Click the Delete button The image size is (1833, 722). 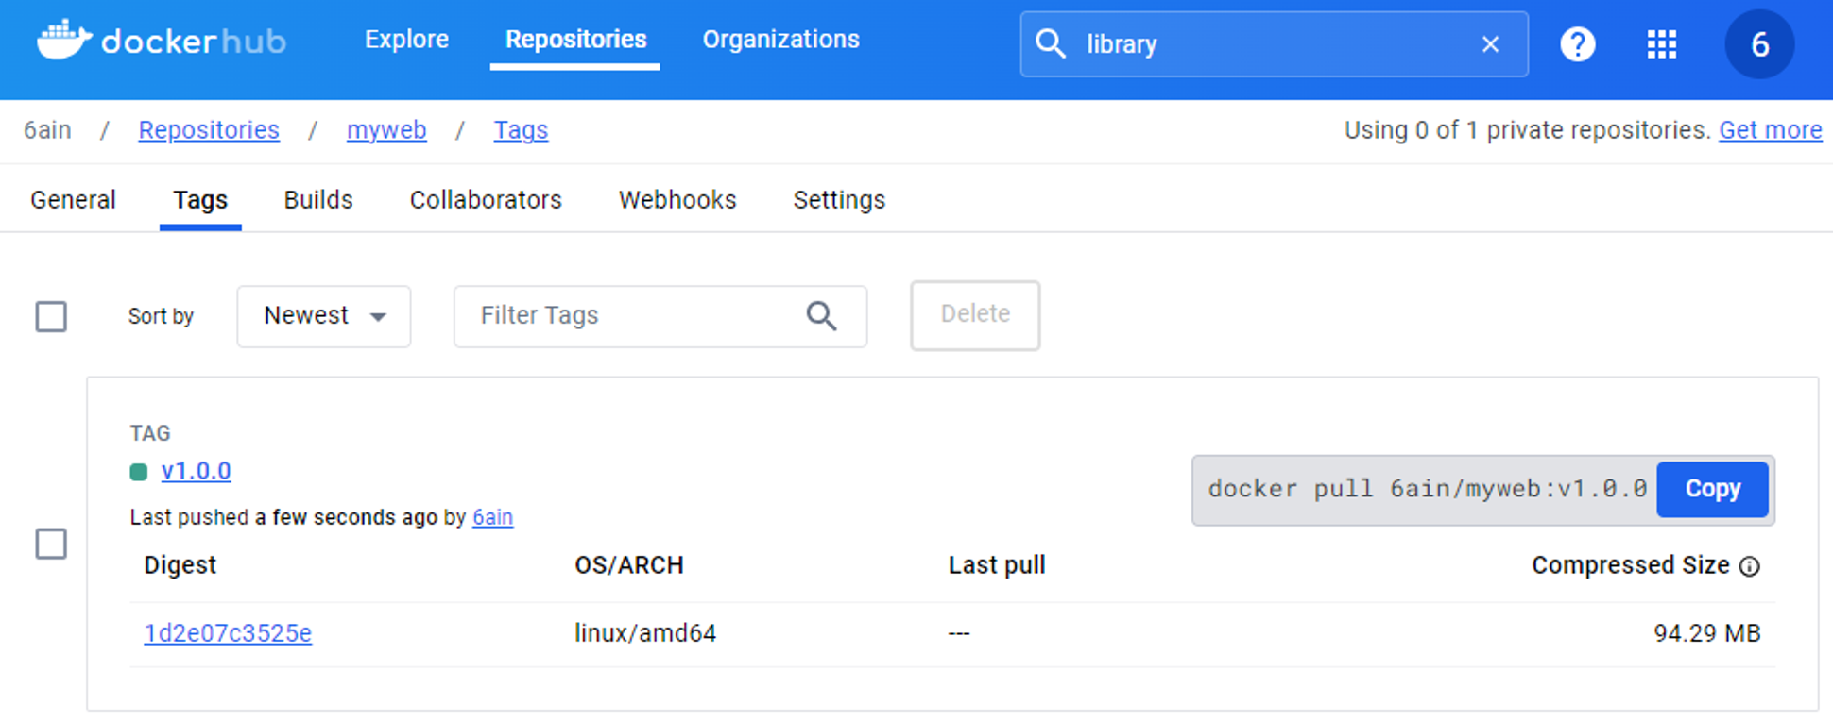click(x=975, y=315)
